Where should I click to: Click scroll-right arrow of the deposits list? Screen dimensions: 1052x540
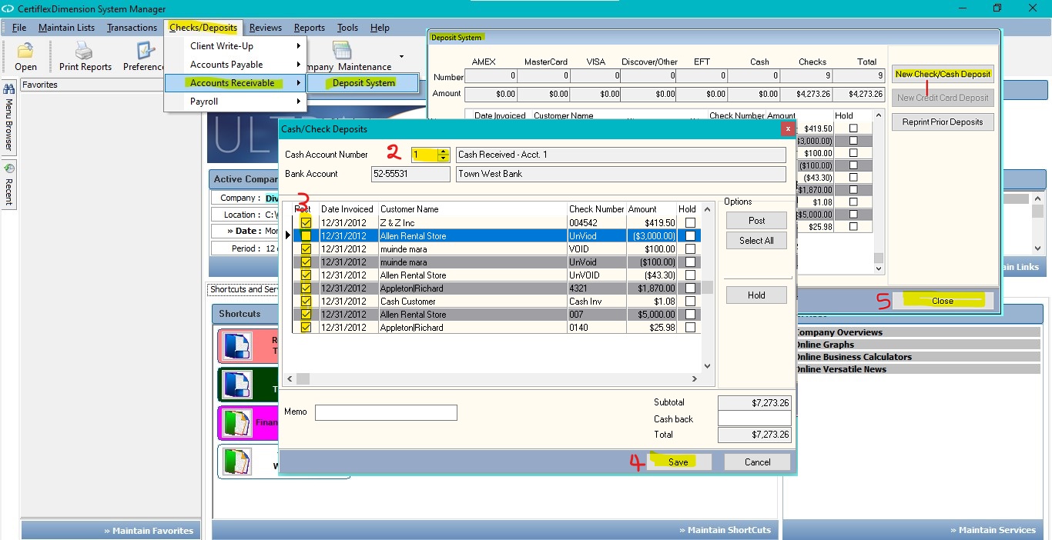pyautogui.click(x=694, y=378)
